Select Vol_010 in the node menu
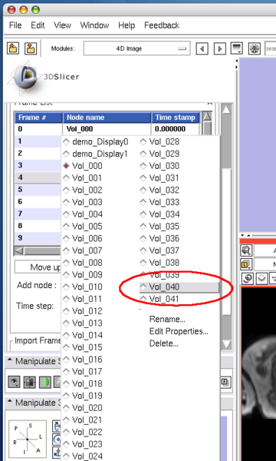 pos(83,287)
